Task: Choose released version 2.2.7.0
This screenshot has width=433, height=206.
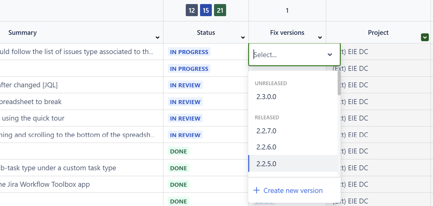Action: click(266, 131)
